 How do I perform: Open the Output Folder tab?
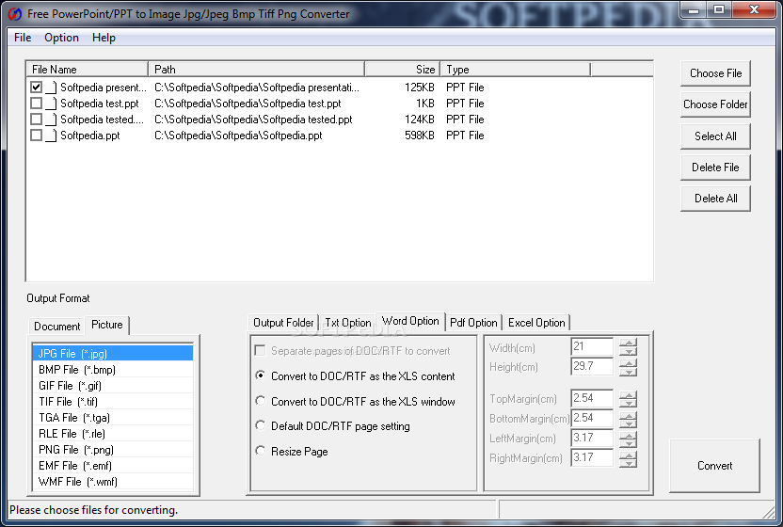(x=283, y=323)
